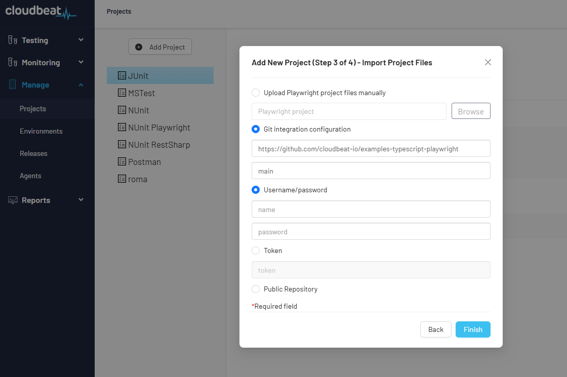This screenshot has height=377, width=567.
Task: Click the JUnit project list icon
Action: coord(122,75)
